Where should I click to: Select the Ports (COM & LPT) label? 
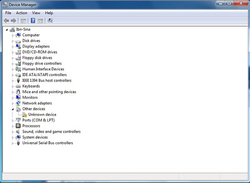click(x=38, y=120)
